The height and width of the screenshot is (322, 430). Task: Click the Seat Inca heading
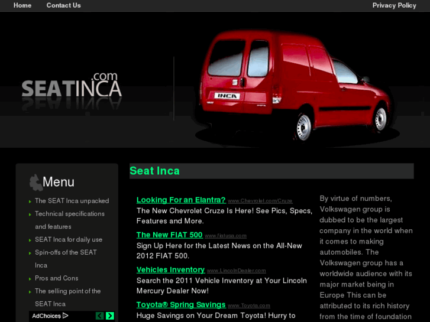click(x=154, y=171)
